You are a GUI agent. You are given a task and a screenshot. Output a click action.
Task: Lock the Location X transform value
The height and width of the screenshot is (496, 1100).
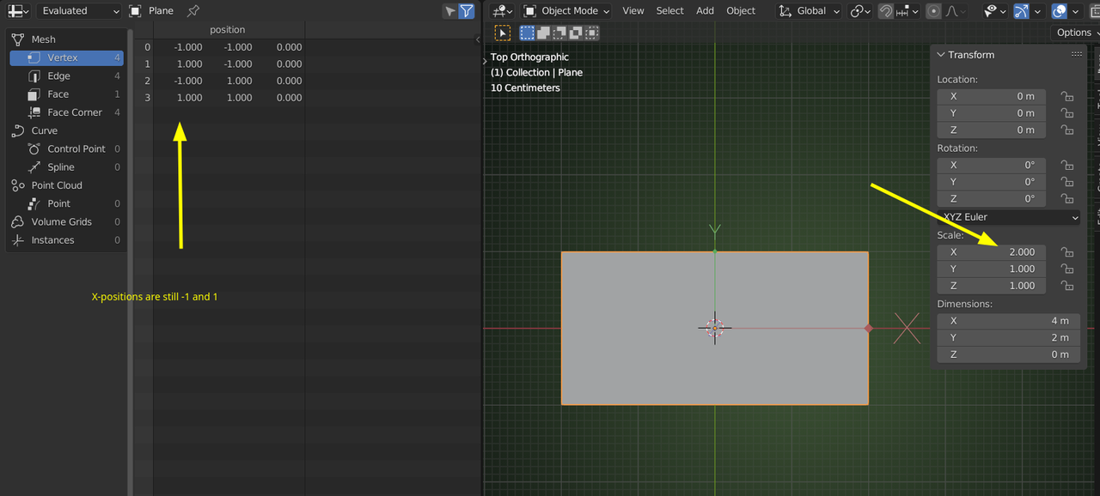pyautogui.click(x=1066, y=96)
